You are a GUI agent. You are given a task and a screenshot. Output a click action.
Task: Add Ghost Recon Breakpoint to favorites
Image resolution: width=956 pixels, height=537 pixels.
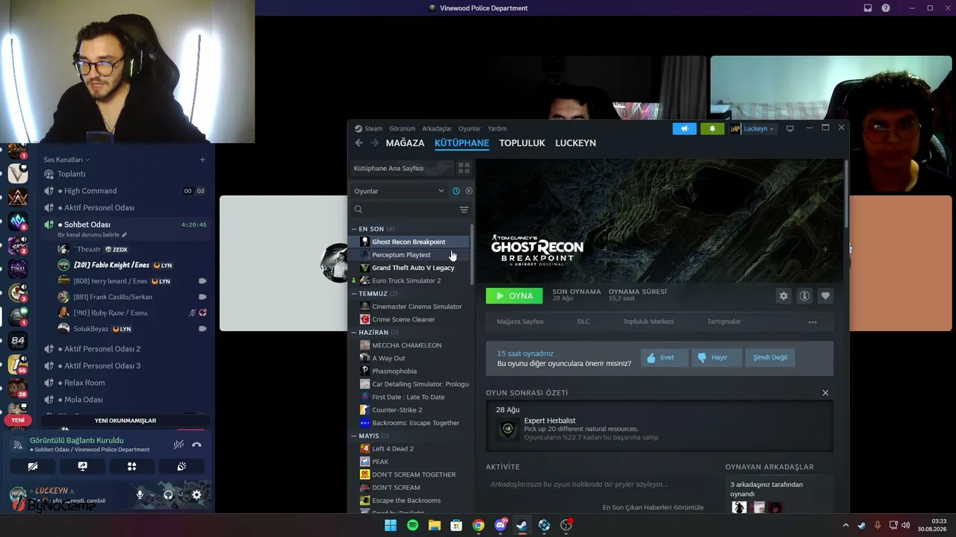point(825,296)
